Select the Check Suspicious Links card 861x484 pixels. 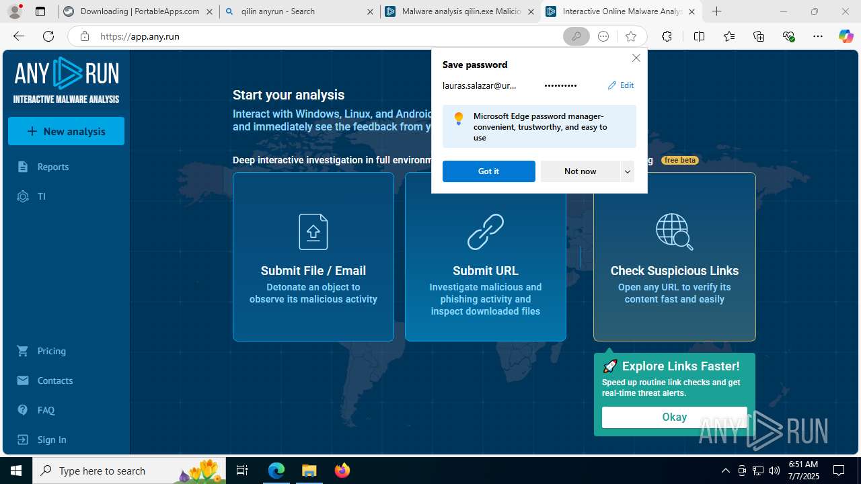(x=675, y=257)
